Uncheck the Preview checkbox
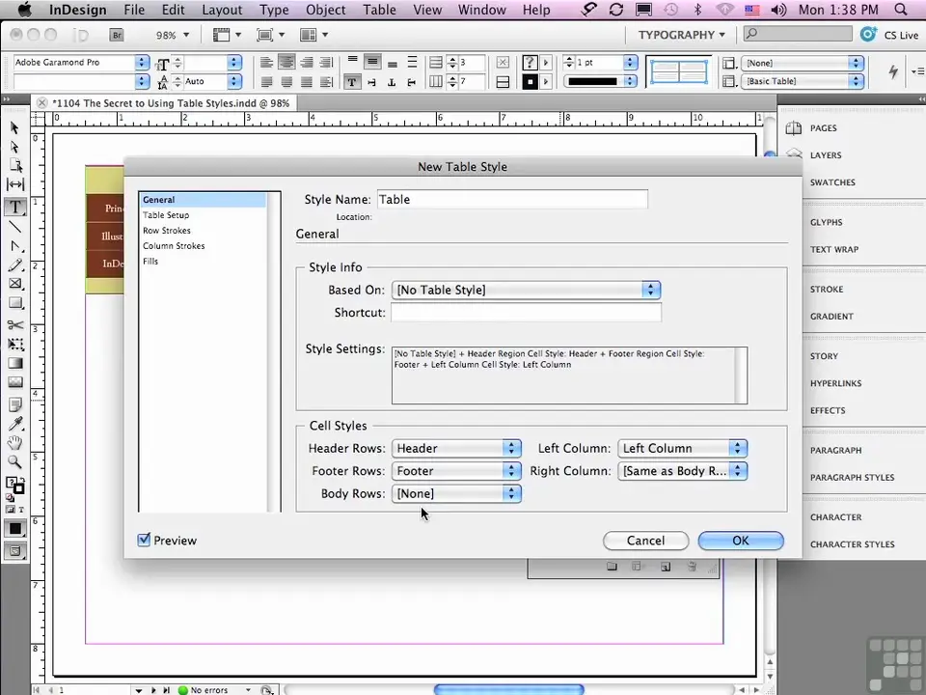926x695 pixels. pyautogui.click(x=144, y=540)
